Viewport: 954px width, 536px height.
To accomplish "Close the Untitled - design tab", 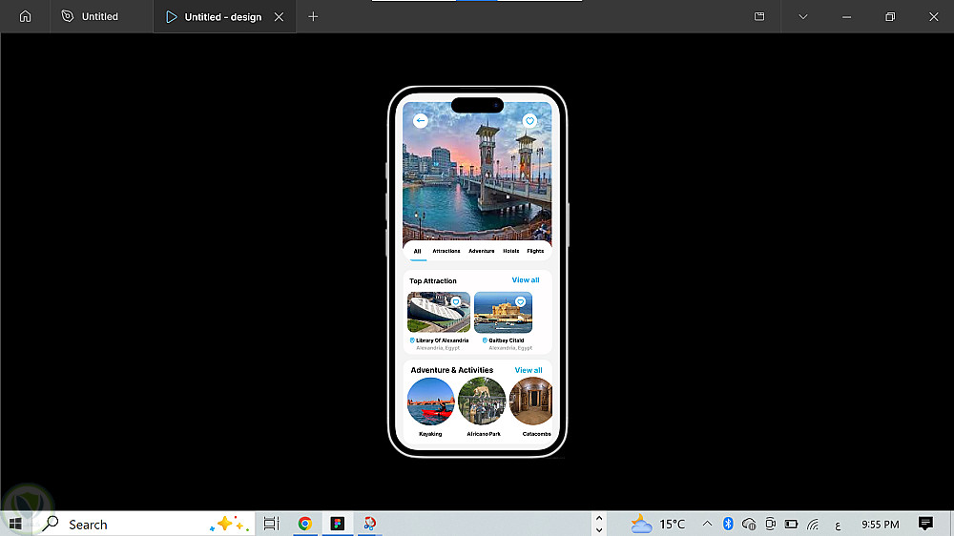I will [x=279, y=17].
